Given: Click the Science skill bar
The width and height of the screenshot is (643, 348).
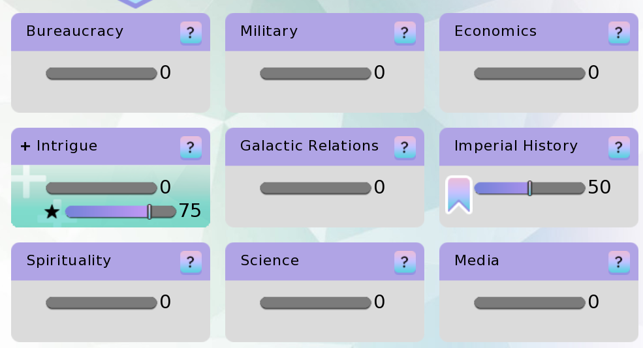Looking at the screenshot, I should [315, 302].
